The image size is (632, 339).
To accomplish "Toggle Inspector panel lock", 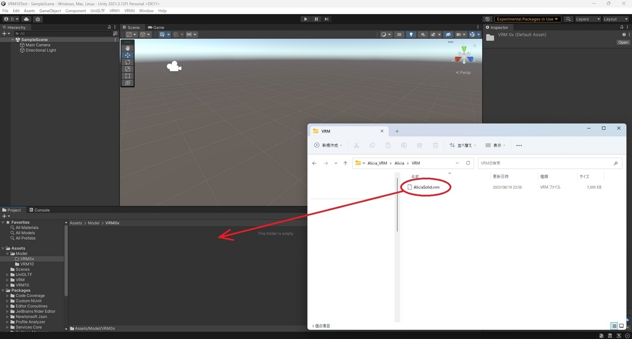I will click(x=623, y=27).
